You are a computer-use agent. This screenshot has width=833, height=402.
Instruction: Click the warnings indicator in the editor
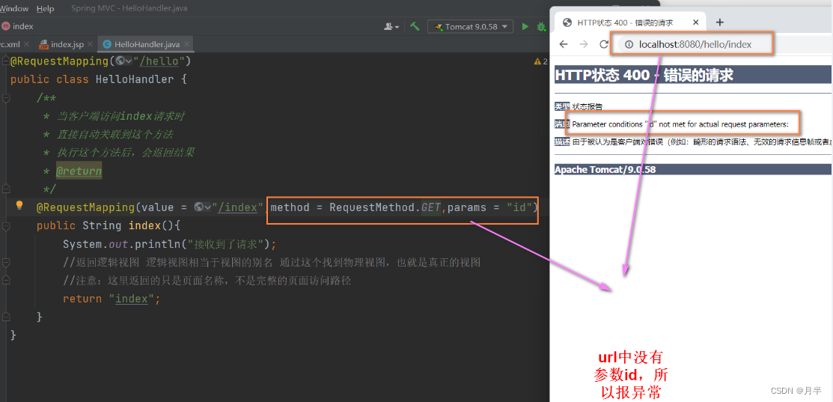540,61
